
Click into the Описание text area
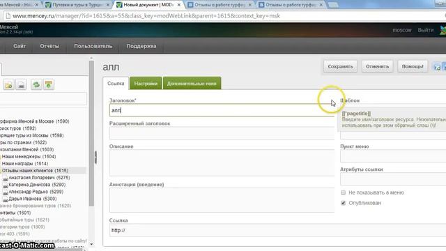click(222, 163)
